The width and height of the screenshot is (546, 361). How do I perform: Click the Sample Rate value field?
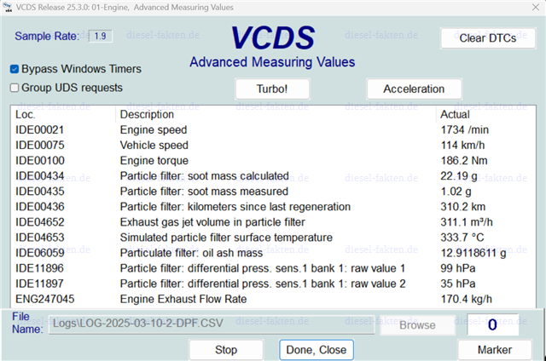pyautogui.click(x=101, y=36)
